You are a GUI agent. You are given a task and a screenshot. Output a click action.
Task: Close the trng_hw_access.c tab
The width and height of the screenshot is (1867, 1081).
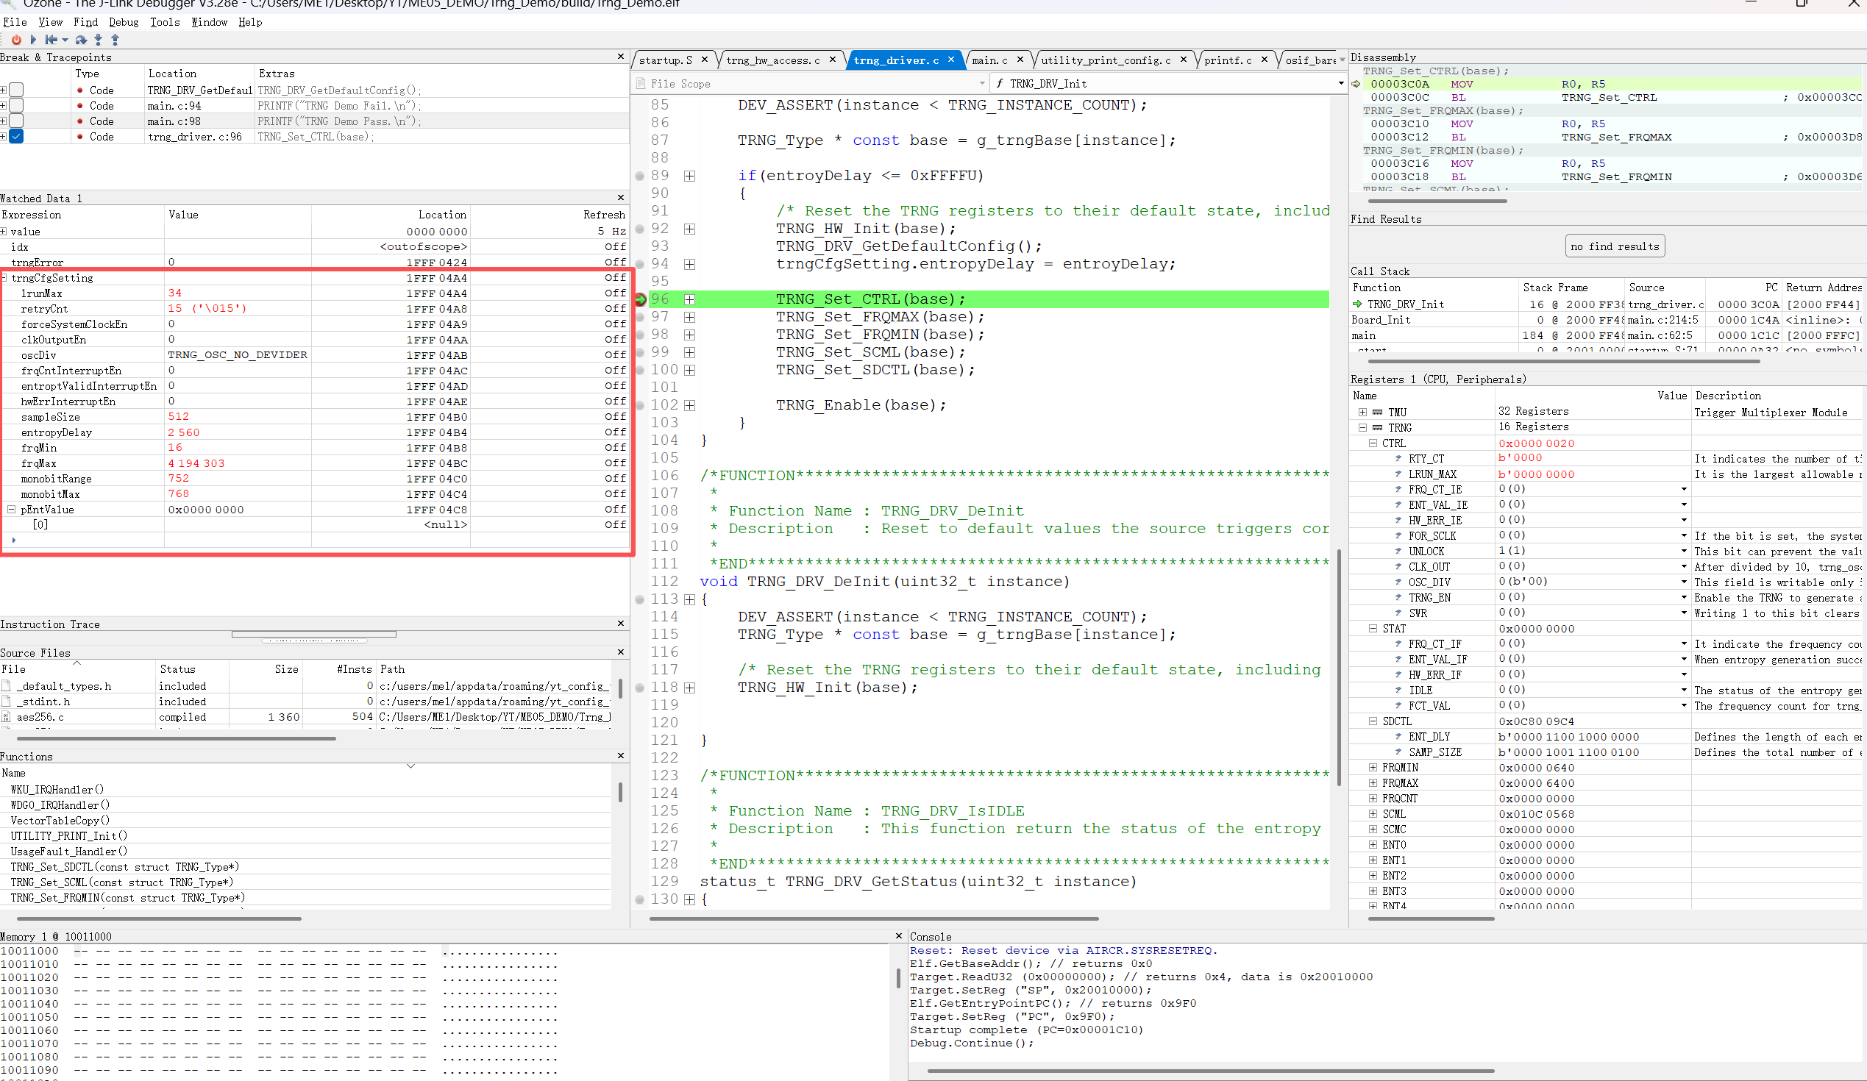click(x=833, y=60)
